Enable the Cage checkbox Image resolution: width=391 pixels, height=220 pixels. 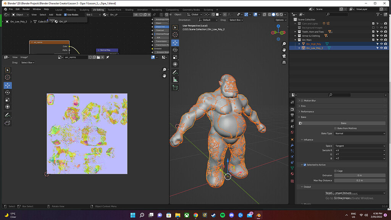click(x=335, y=171)
